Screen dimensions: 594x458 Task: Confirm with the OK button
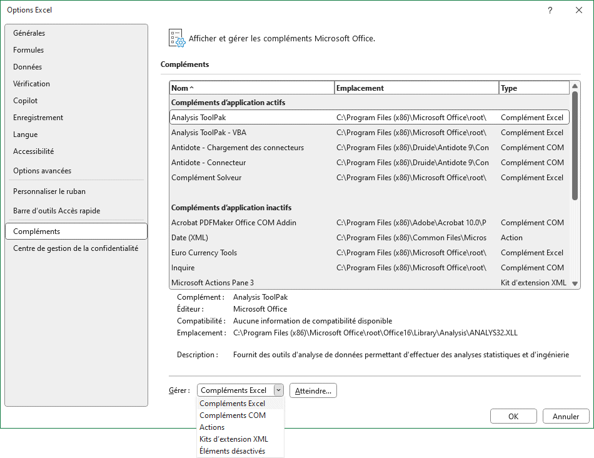pyautogui.click(x=513, y=416)
